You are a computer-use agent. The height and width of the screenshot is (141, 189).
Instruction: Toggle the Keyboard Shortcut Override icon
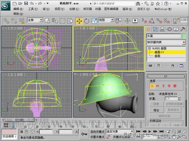(135, 21)
